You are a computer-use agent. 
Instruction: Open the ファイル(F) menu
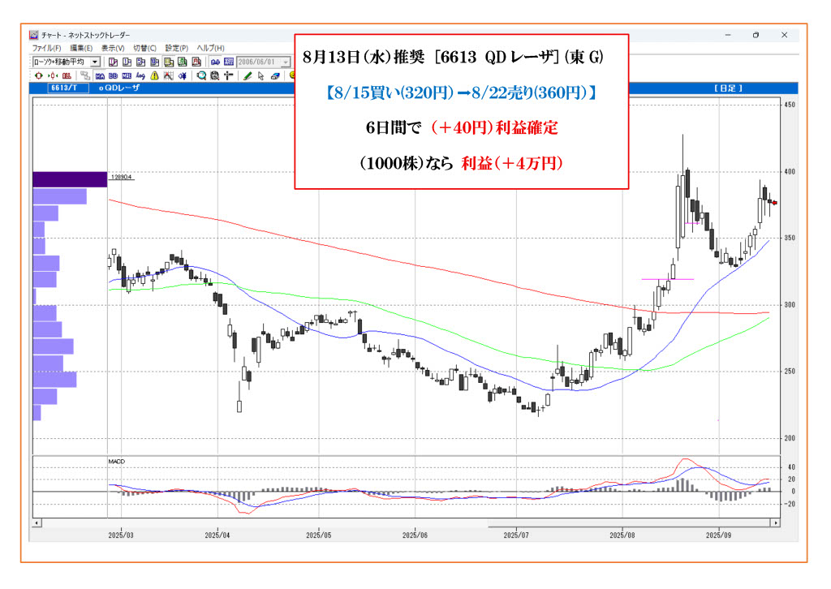(45, 48)
